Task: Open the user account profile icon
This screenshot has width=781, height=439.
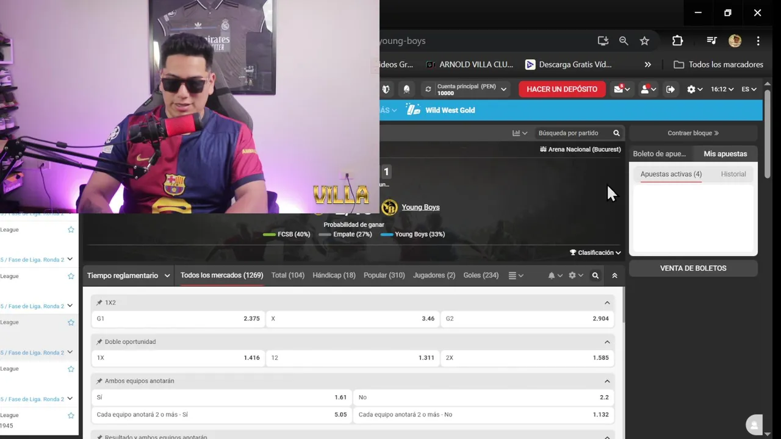Action: pos(647,89)
